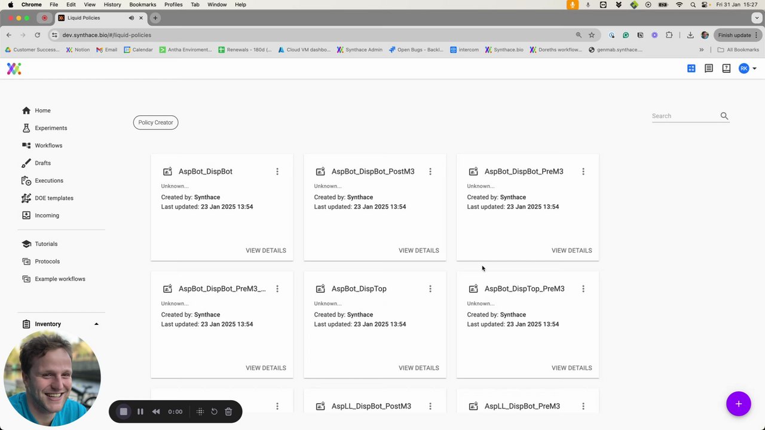This screenshot has width=765, height=430.
Task: Click the presenter webcam bubble
Action: tap(52, 378)
